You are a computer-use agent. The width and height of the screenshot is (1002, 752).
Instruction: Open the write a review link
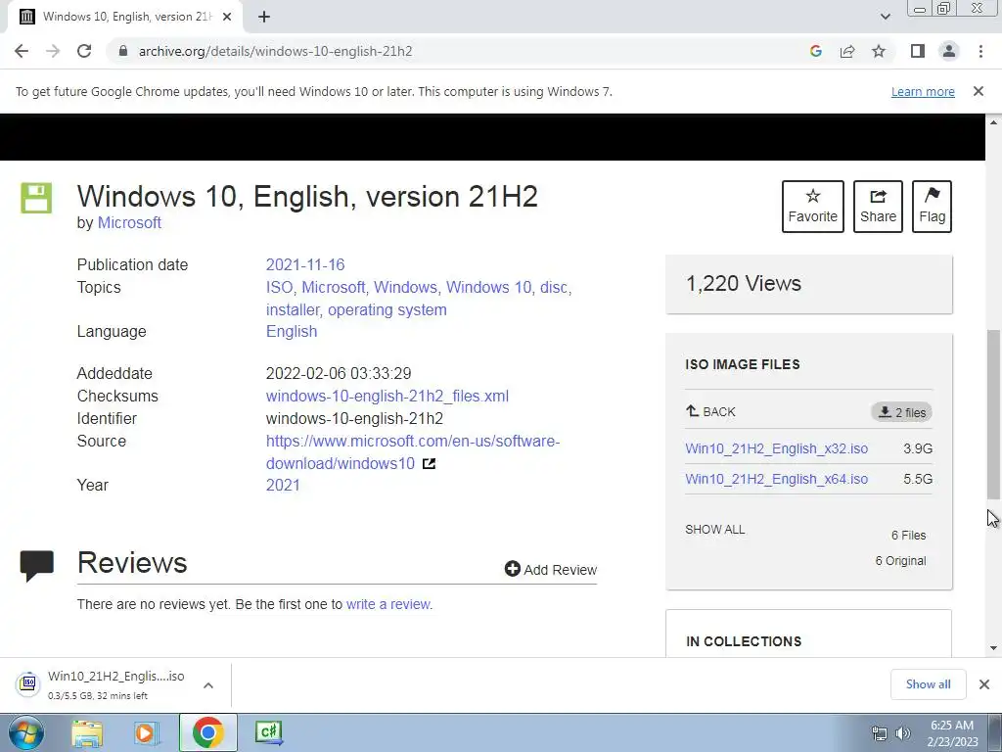click(387, 604)
